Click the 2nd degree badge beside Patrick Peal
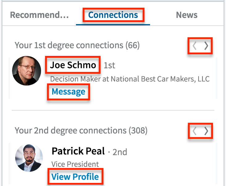The height and width of the screenshot is (186, 226). click(x=119, y=152)
